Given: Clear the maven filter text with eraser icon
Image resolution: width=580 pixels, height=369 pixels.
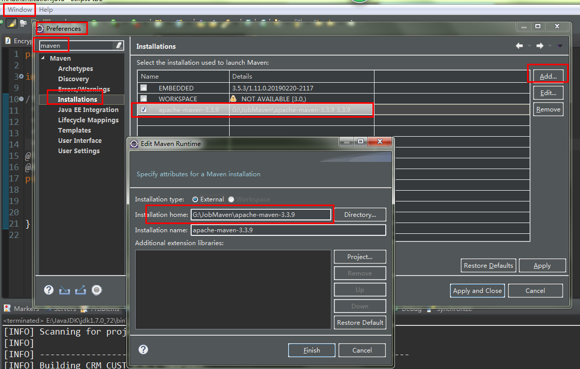Looking at the screenshot, I should (119, 46).
